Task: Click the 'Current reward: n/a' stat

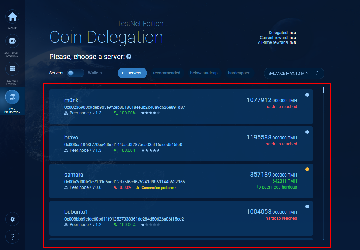Action: (278, 38)
